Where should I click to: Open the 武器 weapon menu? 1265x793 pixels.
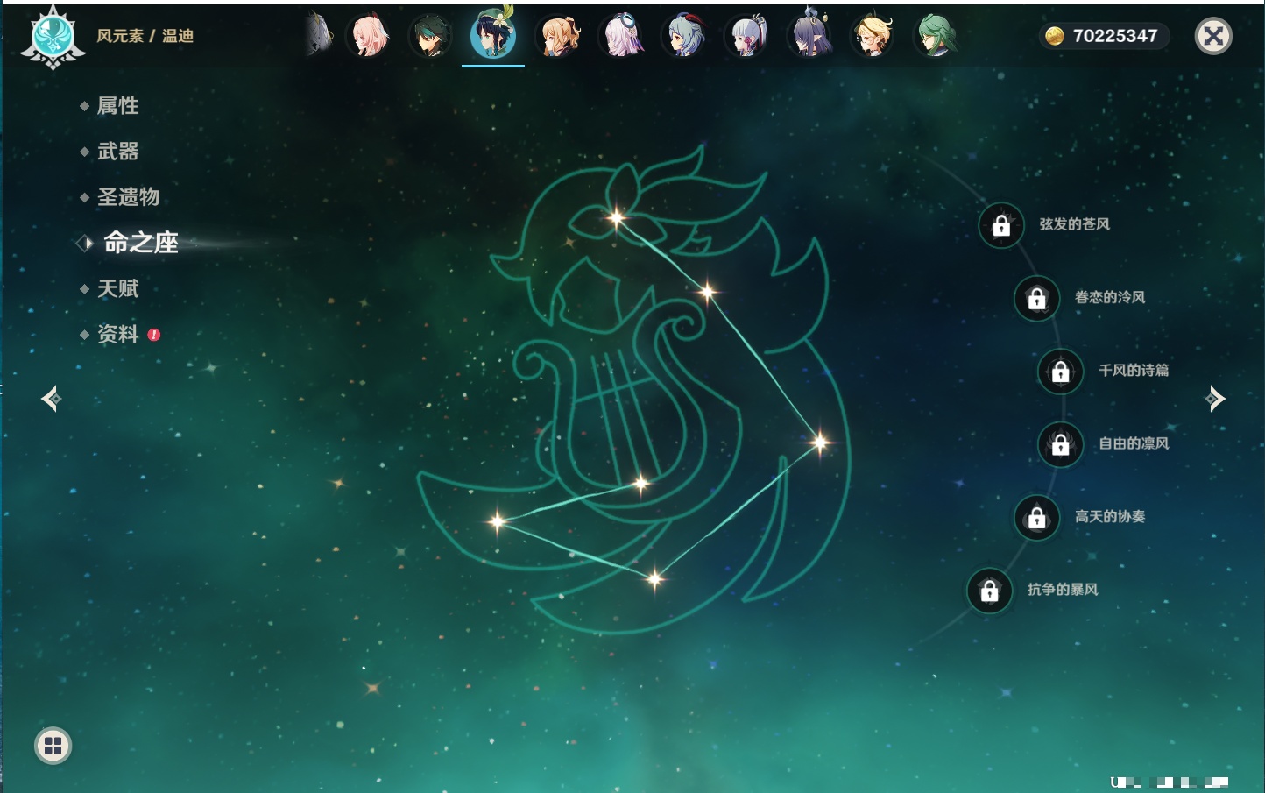[117, 152]
